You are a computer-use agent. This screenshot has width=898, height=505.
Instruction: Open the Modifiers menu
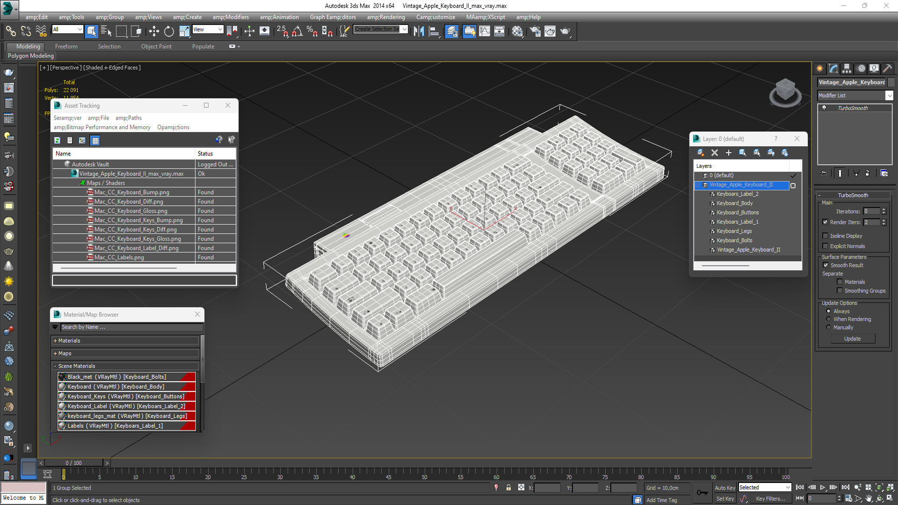point(231,17)
